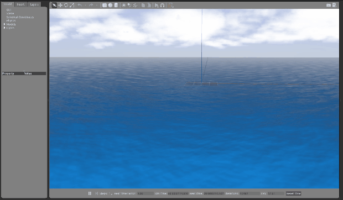
Task: Click the FPS value field
Action: [276, 193]
